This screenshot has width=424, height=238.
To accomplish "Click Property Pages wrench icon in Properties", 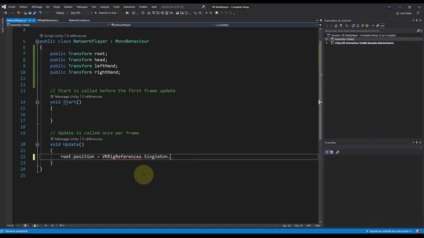I will coord(337,152).
